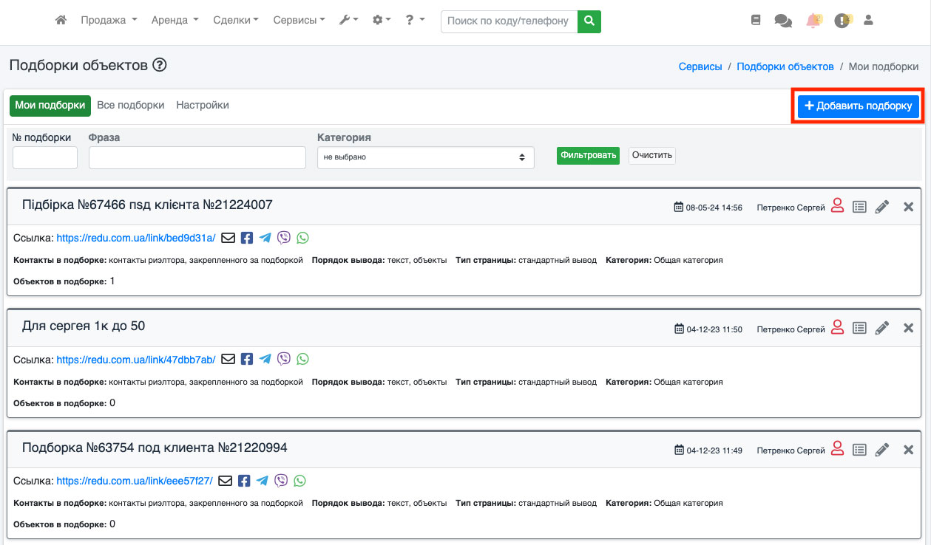
Task: Expand the Сервисы dropdown menu
Action: point(299,21)
